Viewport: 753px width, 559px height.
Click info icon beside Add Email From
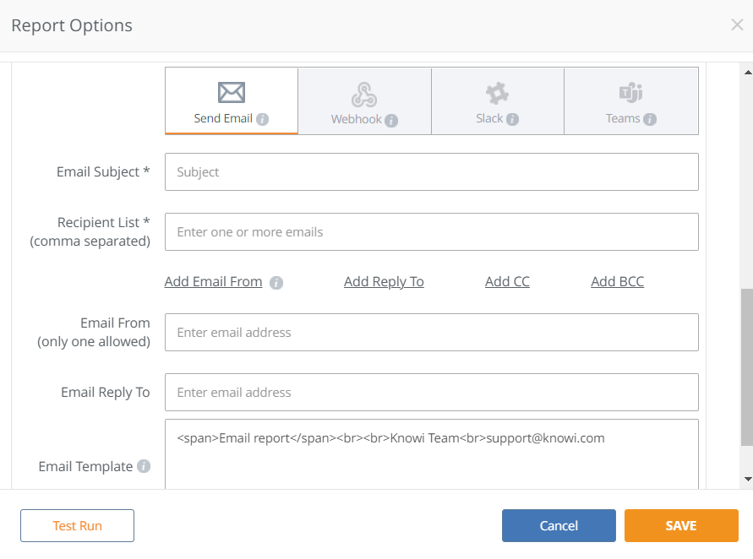coord(276,283)
